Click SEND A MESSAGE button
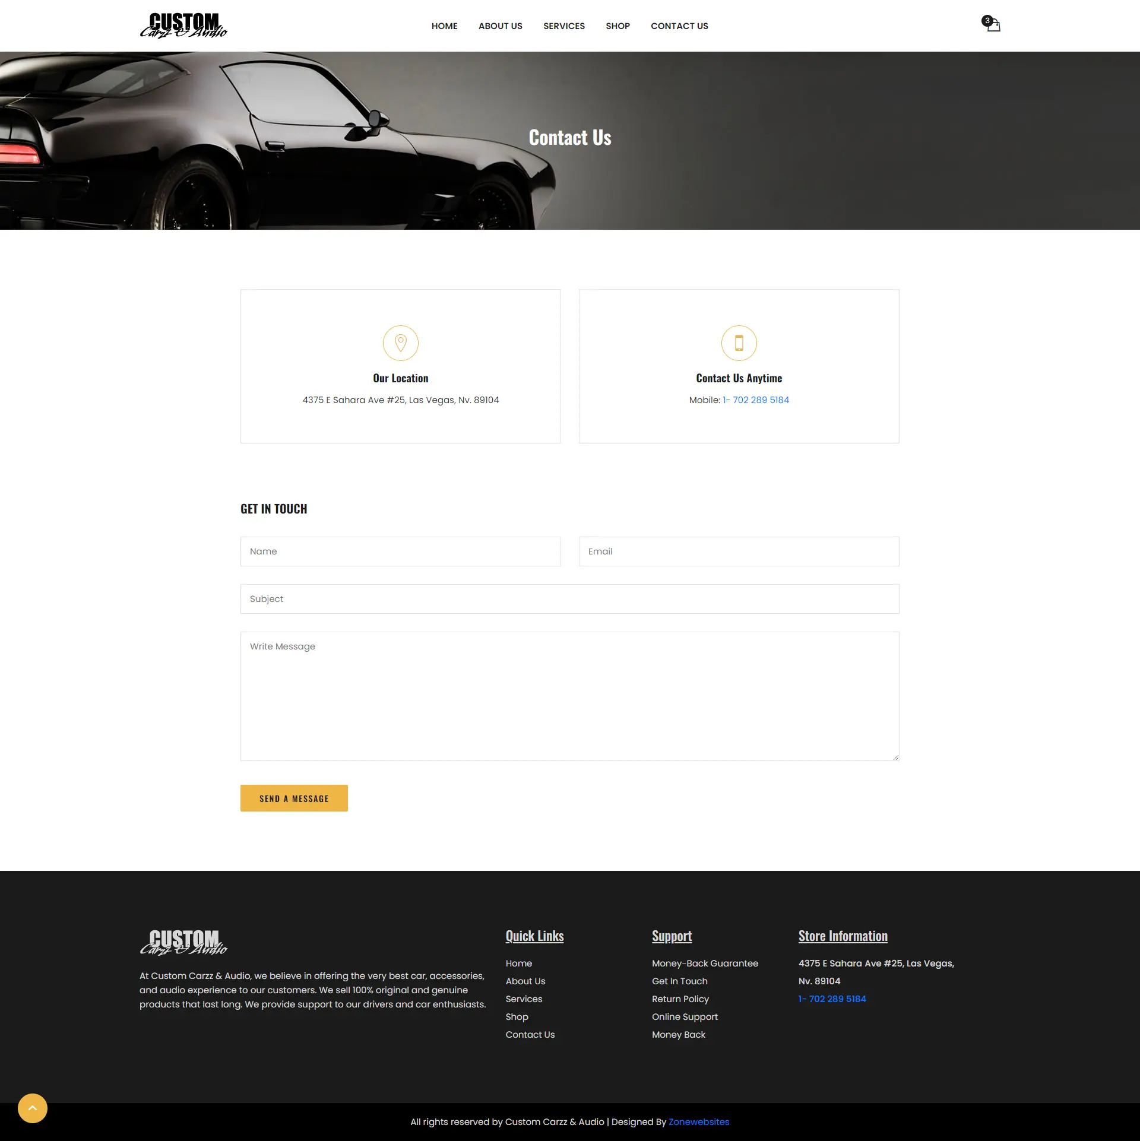Viewport: 1140px width, 1141px height. click(293, 797)
